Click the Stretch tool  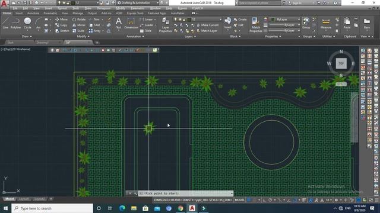(x=62, y=31)
